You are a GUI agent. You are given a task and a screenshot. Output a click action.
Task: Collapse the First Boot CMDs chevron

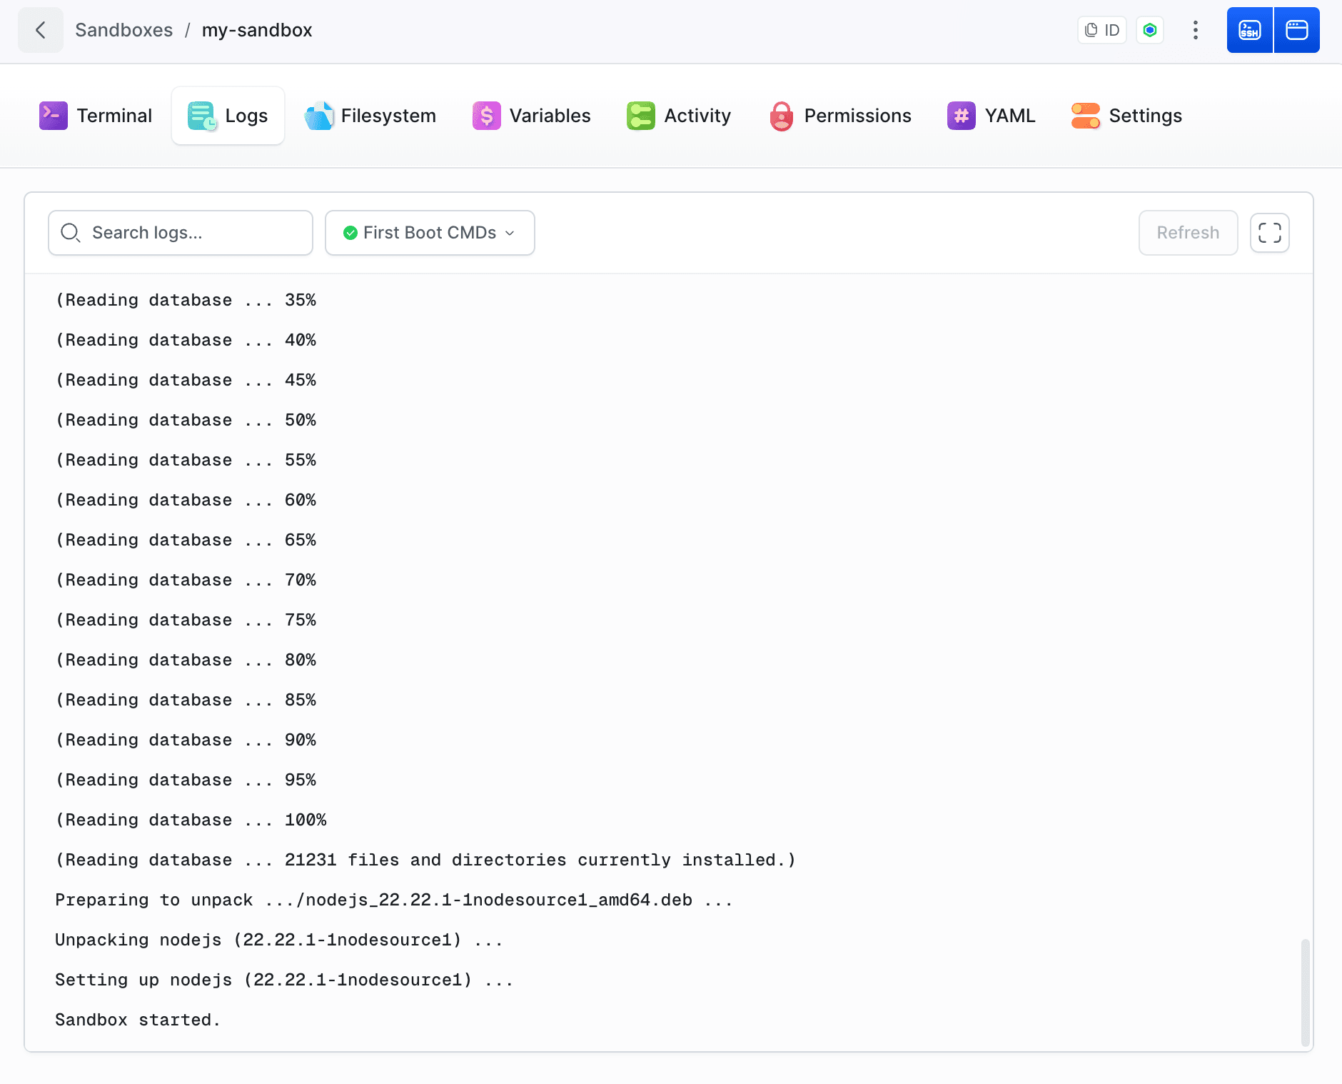click(x=510, y=233)
